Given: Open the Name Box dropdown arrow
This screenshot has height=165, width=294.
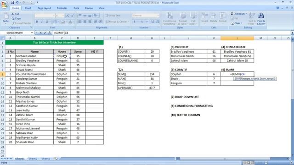Looking at the screenshot, I should pyautogui.click(x=32, y=33).
